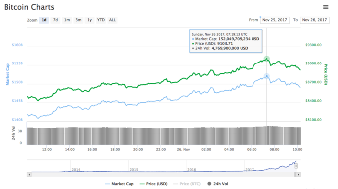This screenshot has height=189, width=338.
Task: Open the chart hamburger menu
Action: (x=326, y=7)
